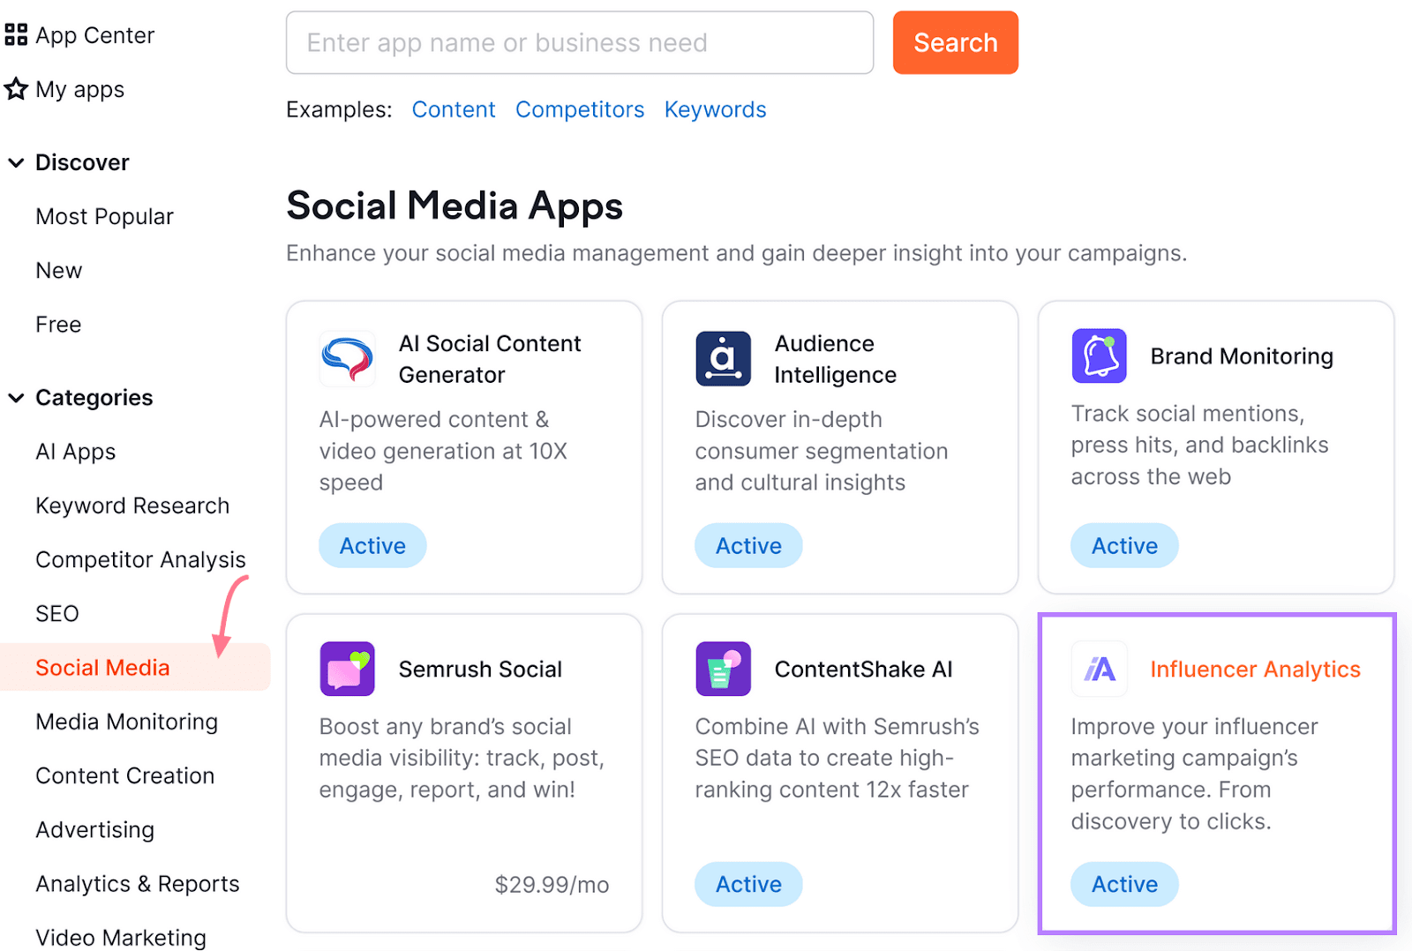This screenshot has height=951, width=1412.
Task: Collapse the Discover sidebar section
Action: pos(16,161)
